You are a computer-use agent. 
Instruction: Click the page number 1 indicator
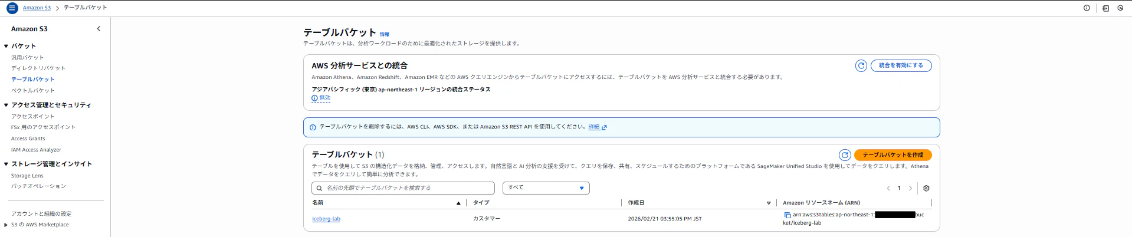[x=899, y=188]
